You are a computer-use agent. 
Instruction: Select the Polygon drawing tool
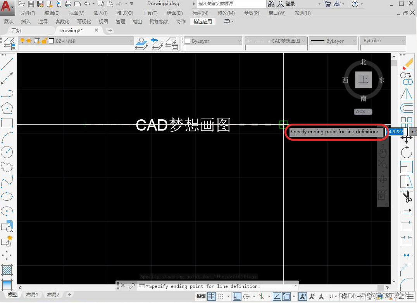(x=7, y=108)
